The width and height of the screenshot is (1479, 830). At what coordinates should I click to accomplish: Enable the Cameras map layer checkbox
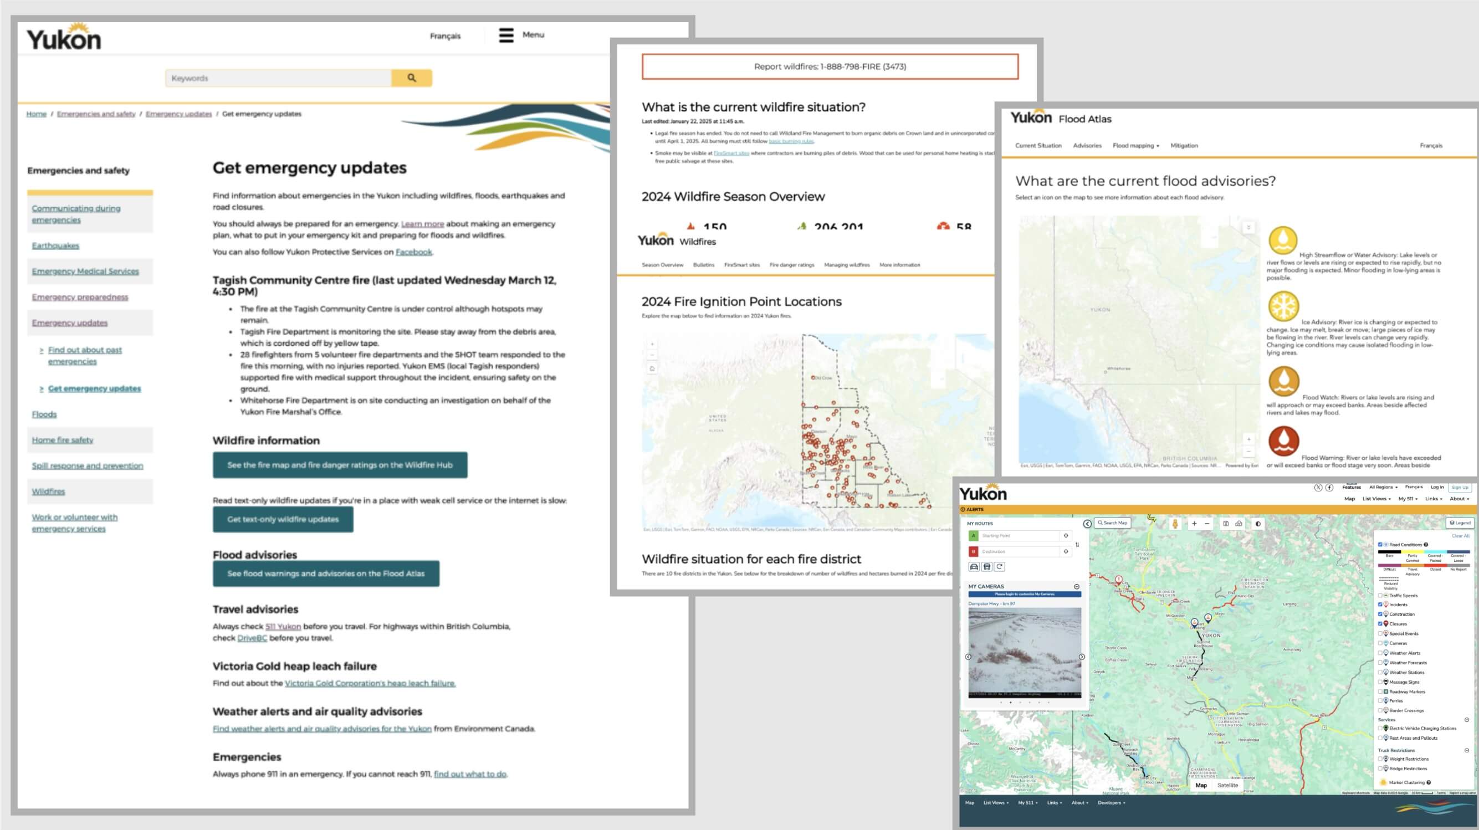(1380, 643)
